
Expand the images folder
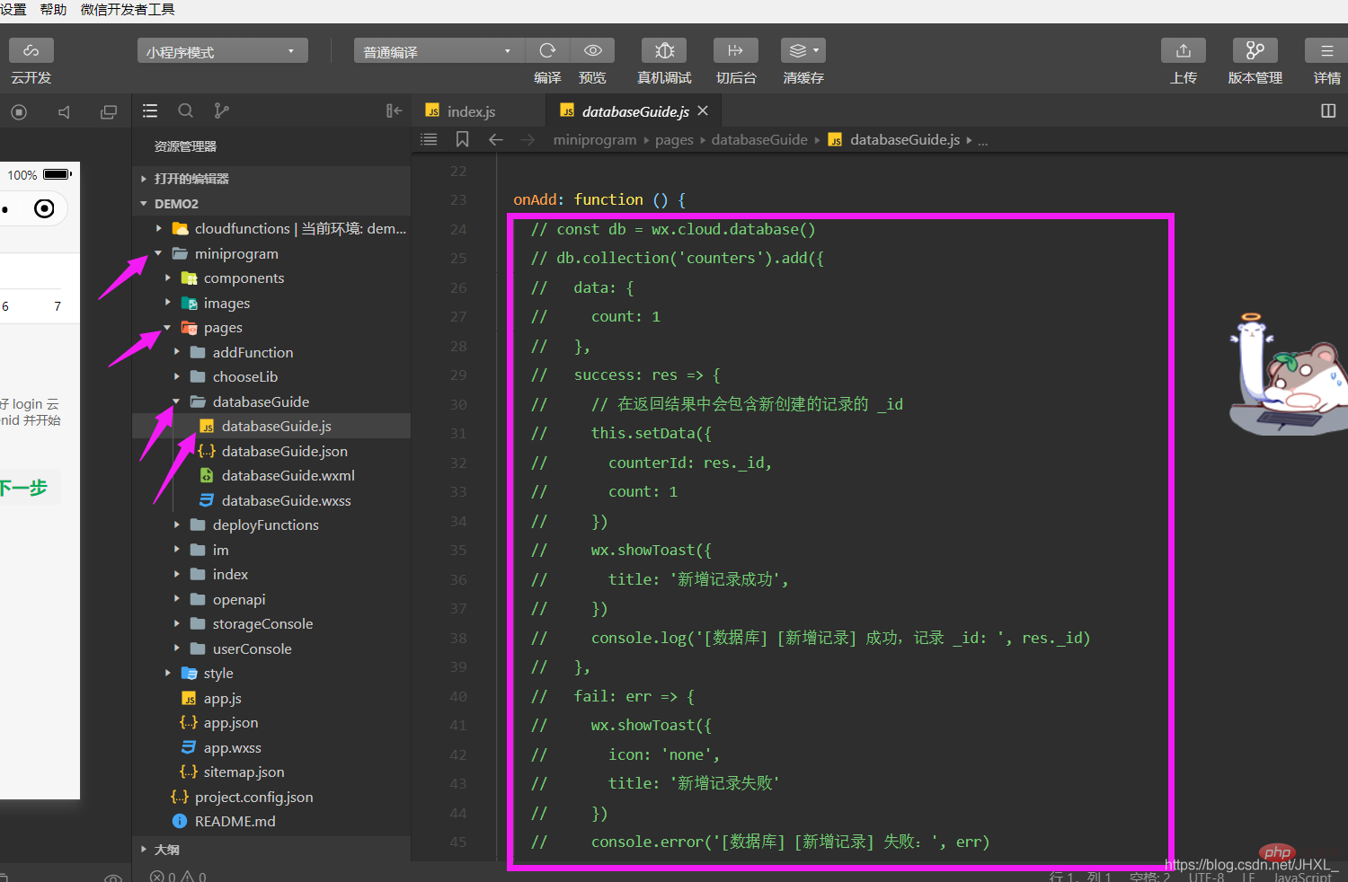click(x=271, y=303)
